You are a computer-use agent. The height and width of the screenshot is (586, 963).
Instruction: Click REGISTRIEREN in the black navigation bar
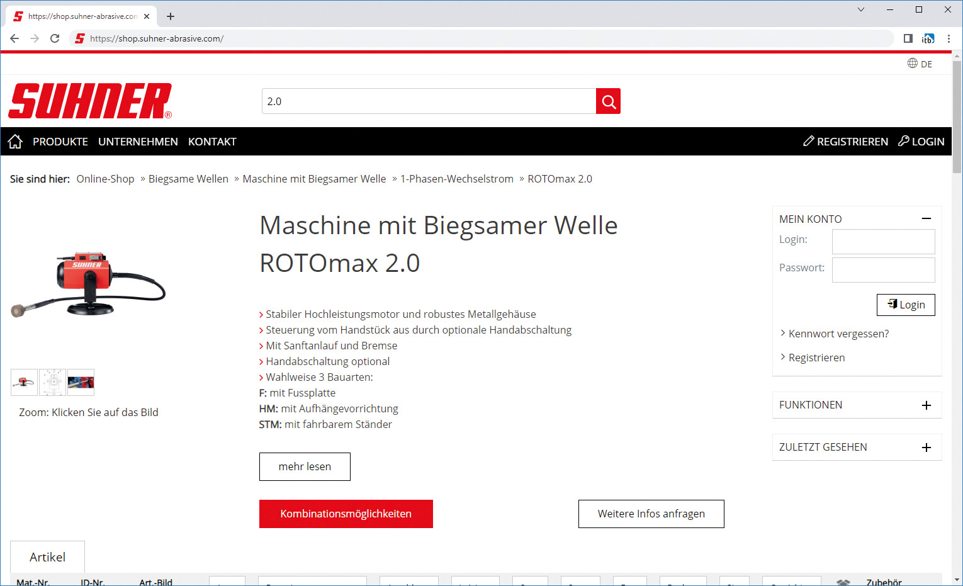[x=846, y=142]
